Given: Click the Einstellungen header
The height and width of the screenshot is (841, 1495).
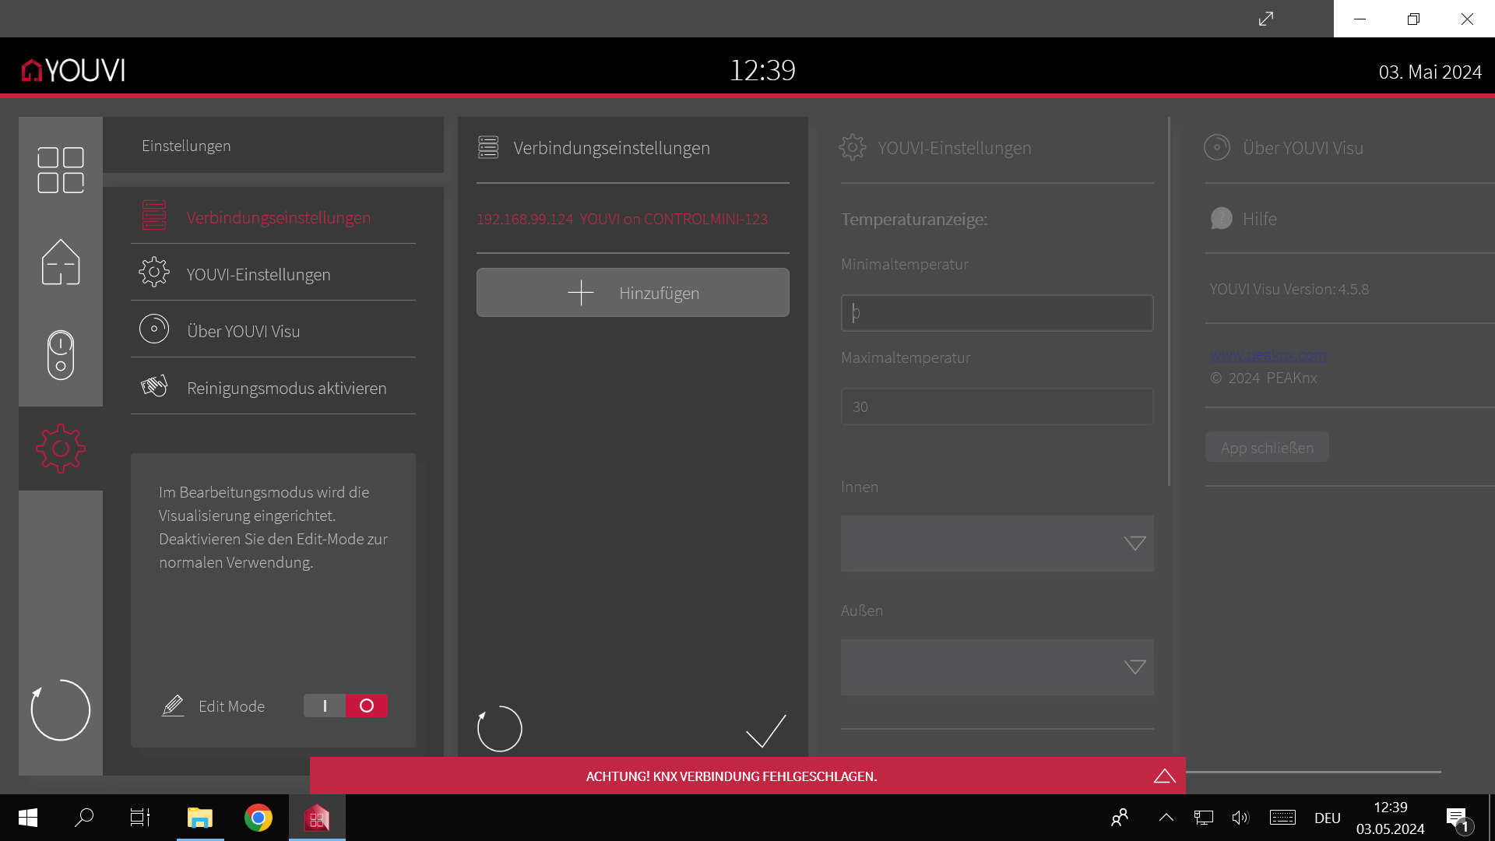Looking at the screenshot, I should (186, 146).
